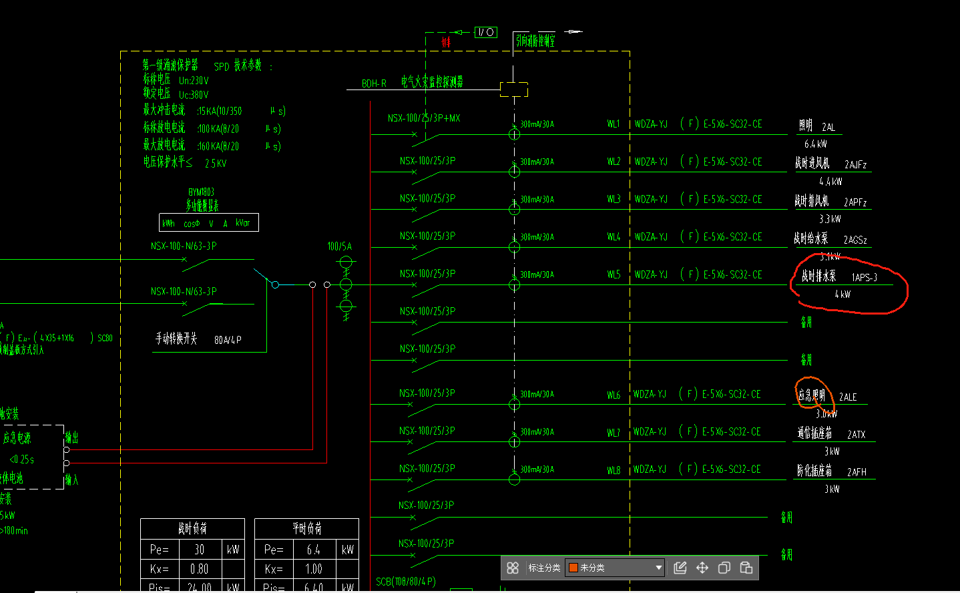
Task: Click the 6.4 kW load value under 2AL
Action: [816, 144]
